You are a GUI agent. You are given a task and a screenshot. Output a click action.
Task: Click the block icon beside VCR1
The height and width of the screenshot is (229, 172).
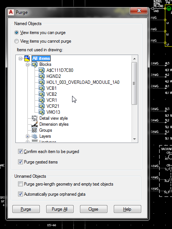42,100
